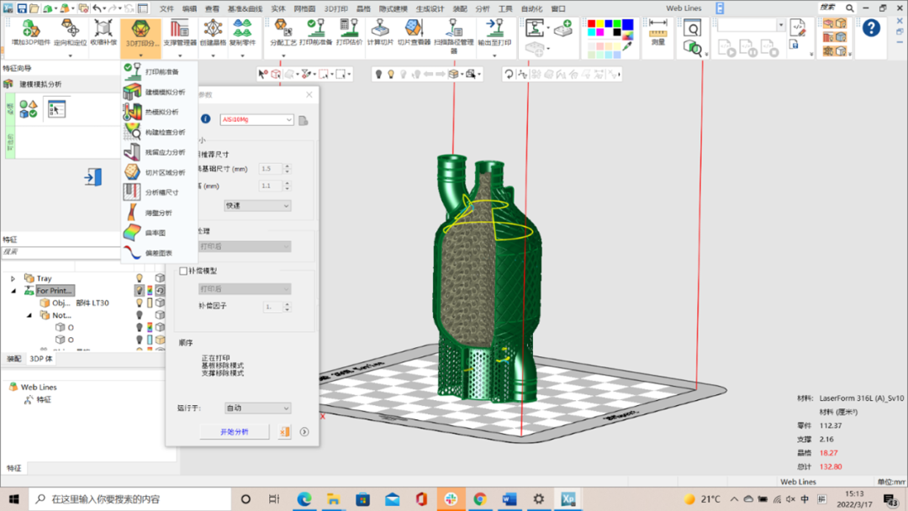Choose 偏差图表 from the analysis list

160,253
